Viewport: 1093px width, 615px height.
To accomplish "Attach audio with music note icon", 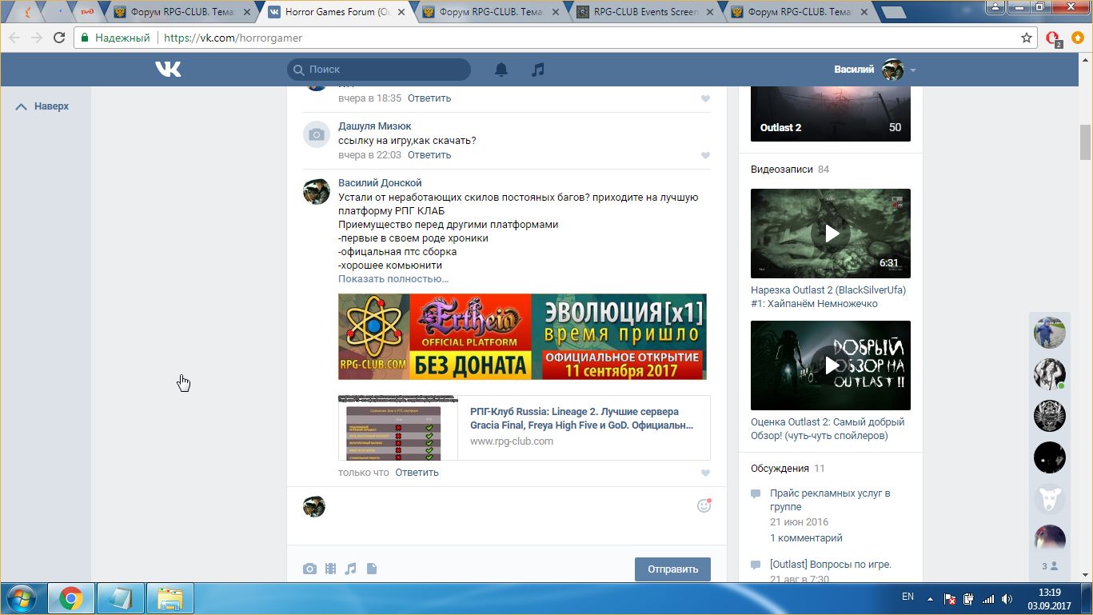I will pyautogui.click(x=351, y=569).
